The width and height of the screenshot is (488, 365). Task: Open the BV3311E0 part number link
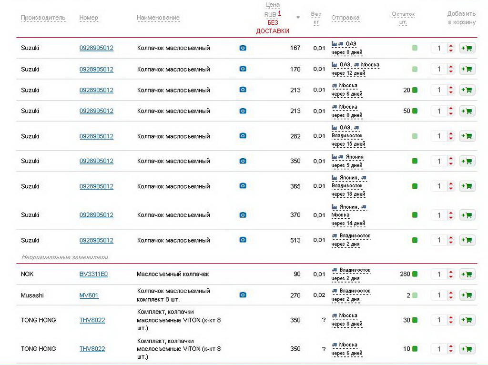[93, 274]
